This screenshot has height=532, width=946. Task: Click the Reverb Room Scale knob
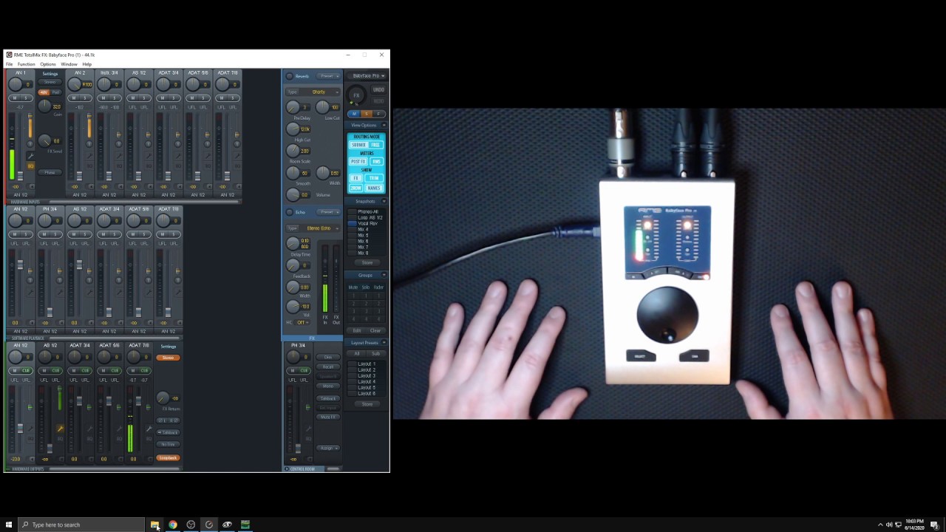(293, 151)
